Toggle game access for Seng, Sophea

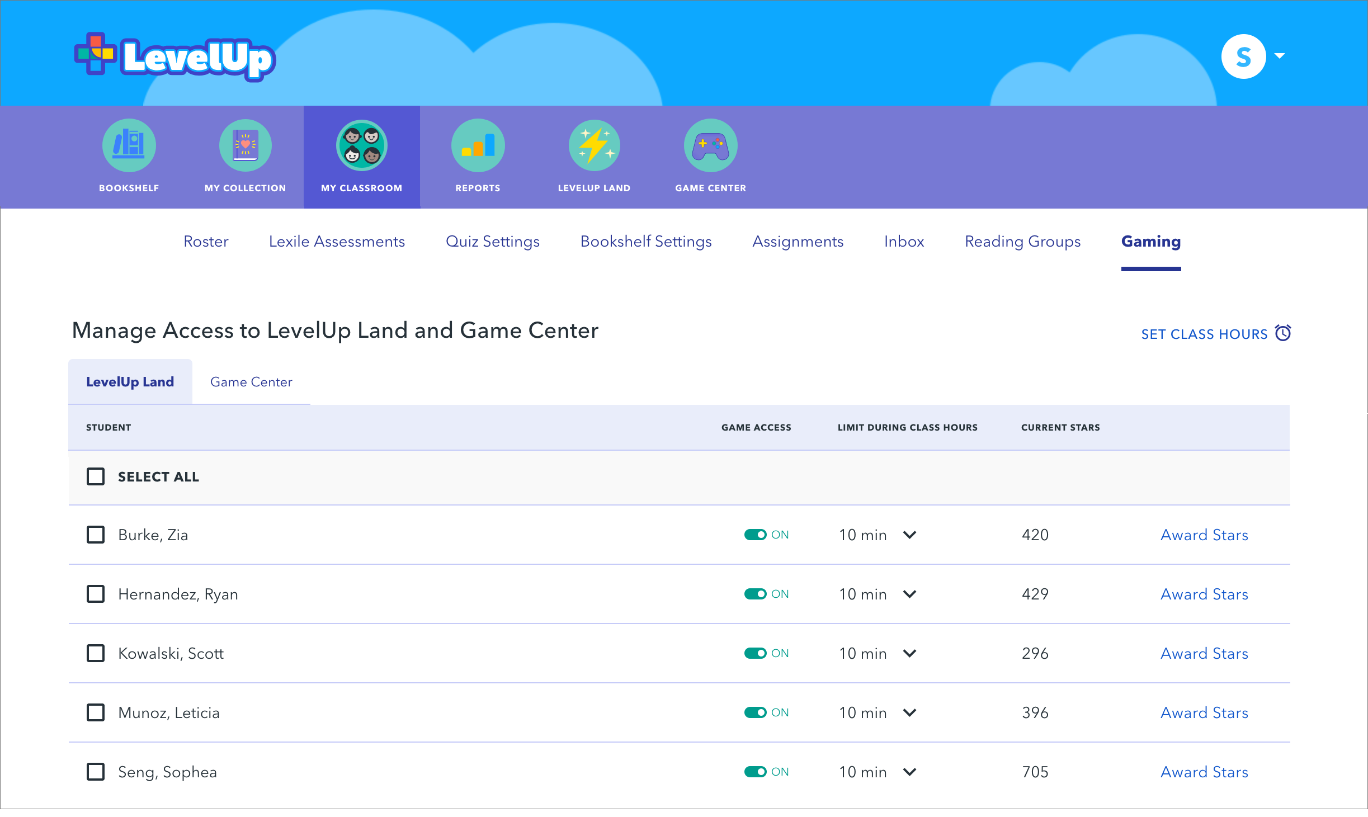click(755, 772)
